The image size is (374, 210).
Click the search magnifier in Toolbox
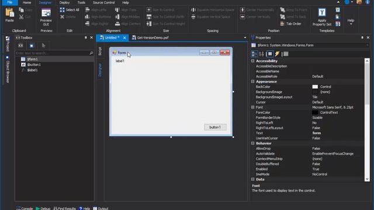[x=91, y=53]
